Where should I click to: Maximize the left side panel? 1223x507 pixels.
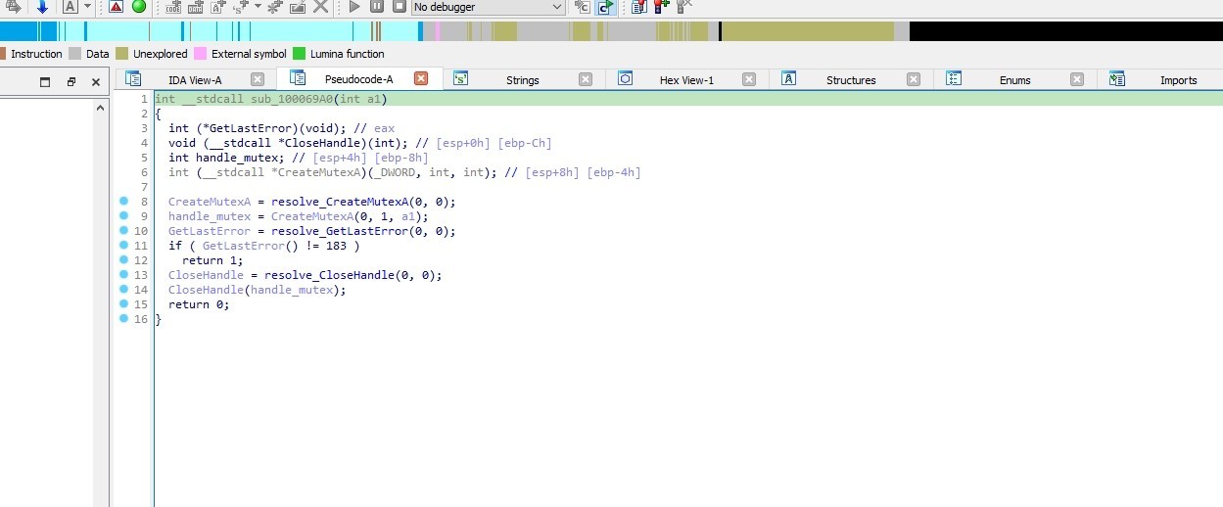[45, 82]
